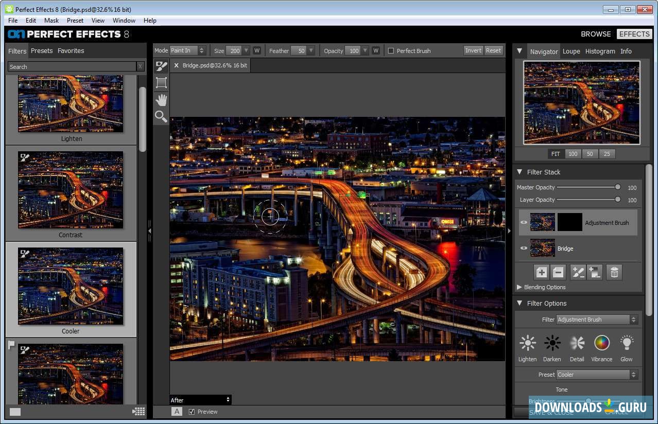The image size is (658, 424).
Task: Select the Hand pan tool
Action: click(x=161, y=100)
